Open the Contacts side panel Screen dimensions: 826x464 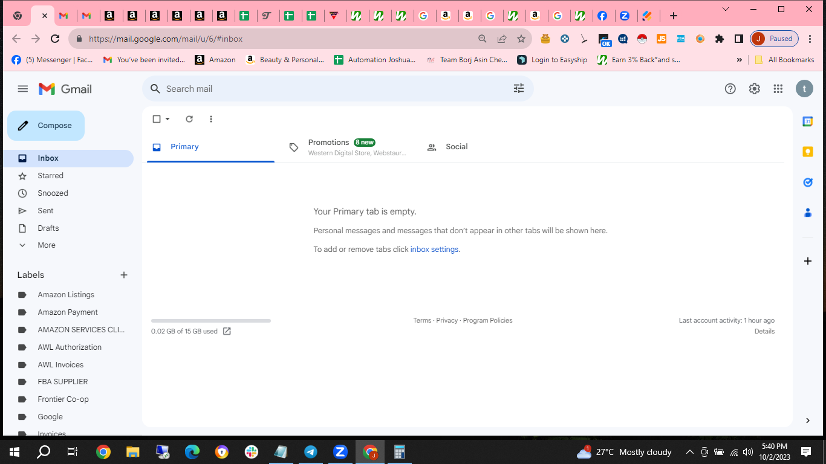(x=808, y=213)
